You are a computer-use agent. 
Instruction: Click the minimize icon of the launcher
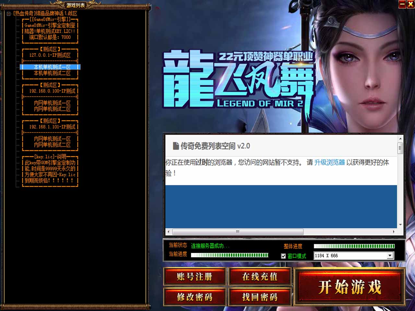(402, 4)
